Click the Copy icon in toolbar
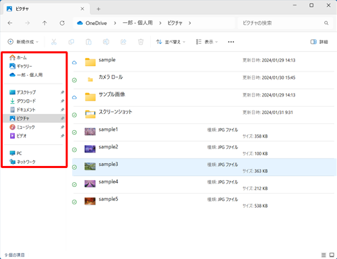Image resolution: width=337 pixels, height=259 pixels. point(71,42)
